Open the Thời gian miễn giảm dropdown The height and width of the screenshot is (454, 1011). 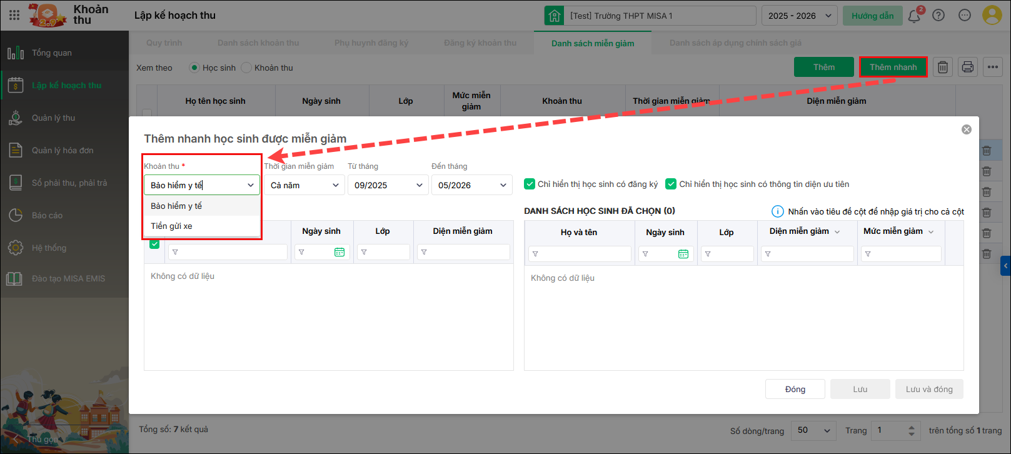pyautogui.click(x=304, y=185)
